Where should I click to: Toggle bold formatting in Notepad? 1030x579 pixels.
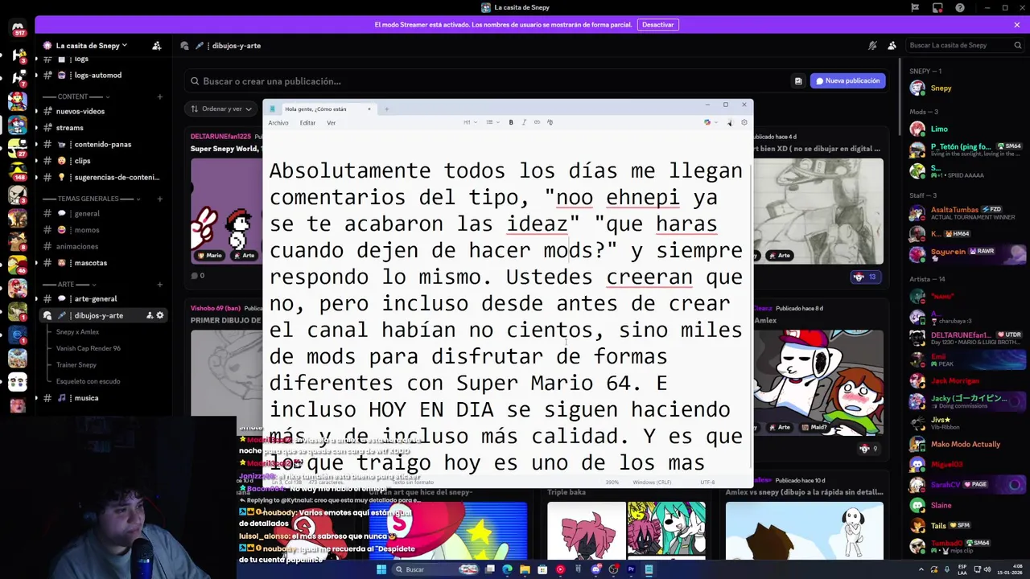511,122
